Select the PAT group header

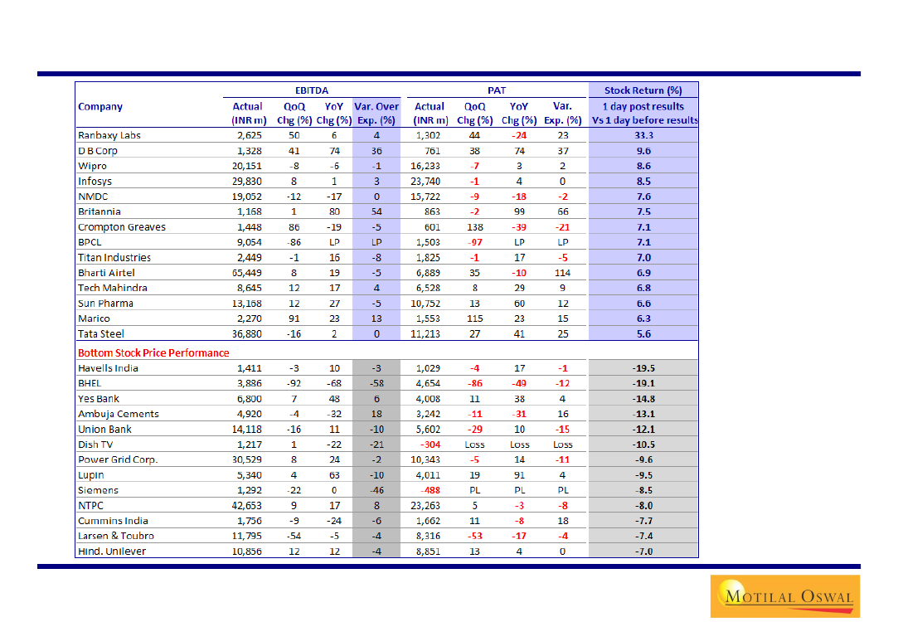pos(497,90)
